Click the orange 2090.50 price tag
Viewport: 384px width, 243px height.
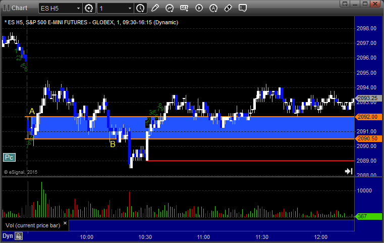click(368, 138)
